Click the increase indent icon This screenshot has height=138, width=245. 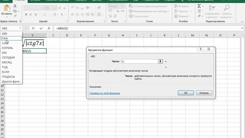point(93,15)
